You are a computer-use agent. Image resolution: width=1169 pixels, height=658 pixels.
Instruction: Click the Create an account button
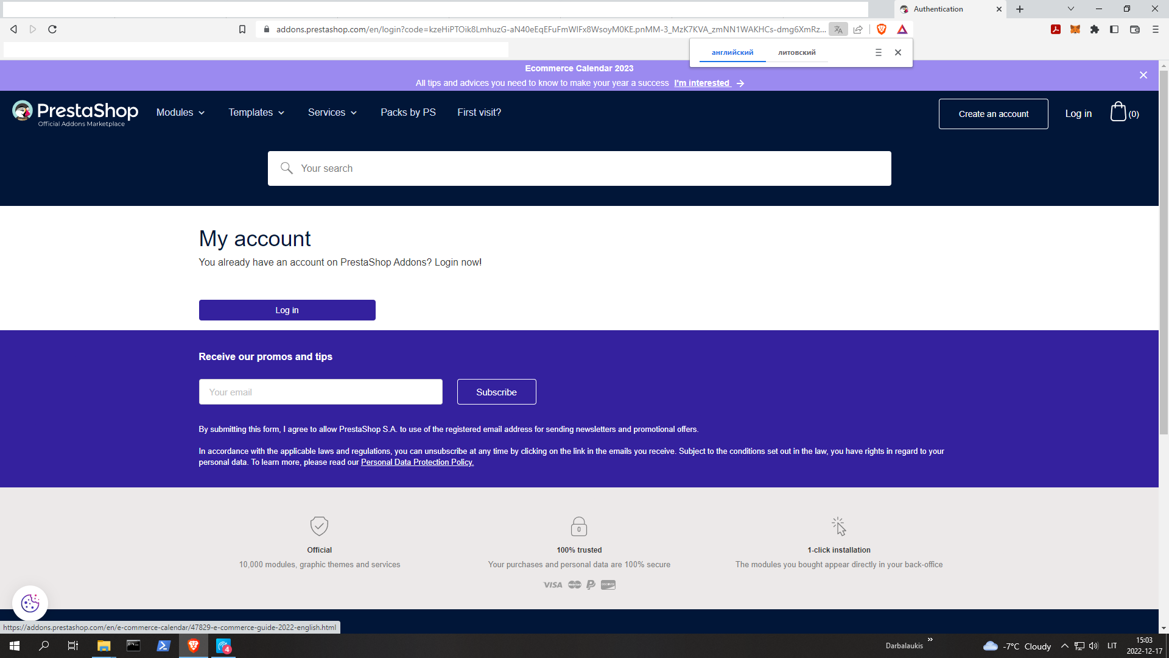coord(993,114)
